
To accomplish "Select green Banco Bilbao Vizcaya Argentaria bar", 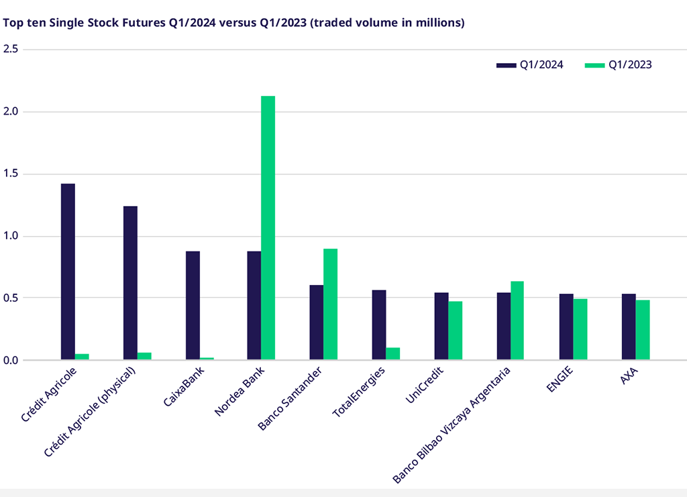I will pyautogui.click(x=517, y=321).
